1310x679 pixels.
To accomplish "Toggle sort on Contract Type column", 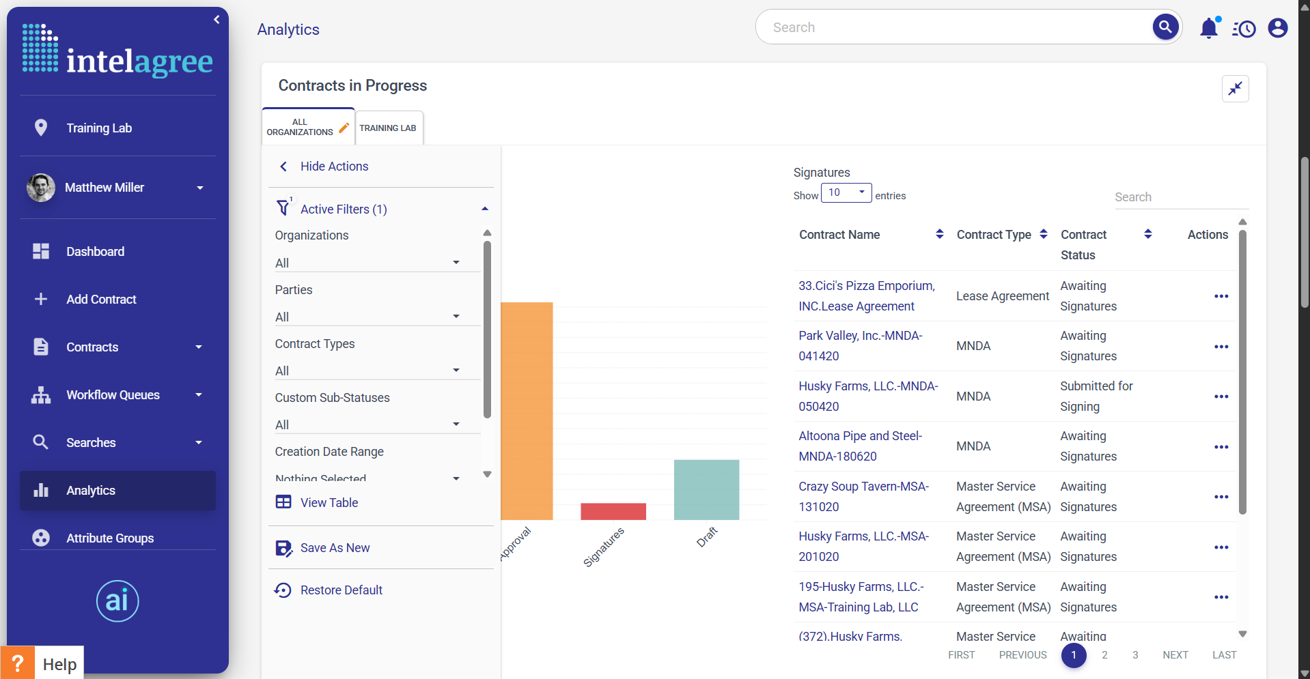I will point(1044,234).
